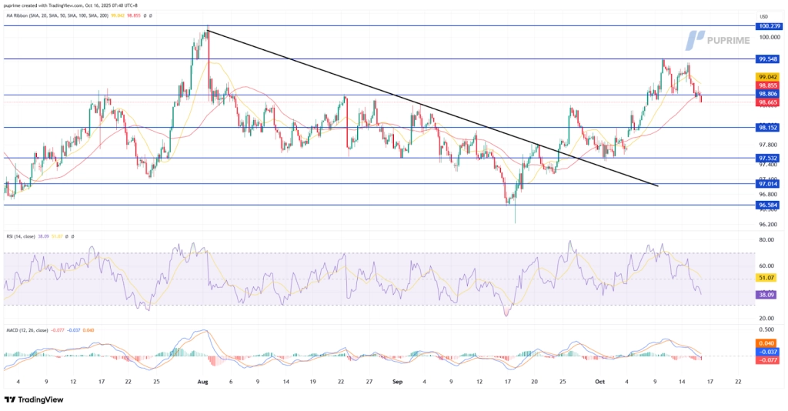Click the red -0.077 MACD histogram value tag
The image size is (788, 411).
coord(768,359)
